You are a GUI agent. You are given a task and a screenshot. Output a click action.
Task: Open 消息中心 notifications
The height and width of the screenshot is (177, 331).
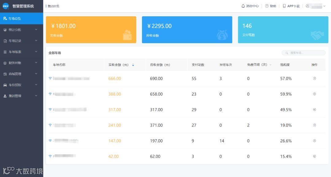250,6
